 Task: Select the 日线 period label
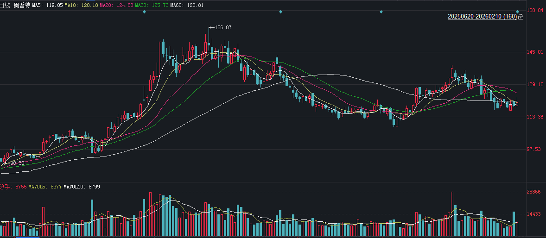click(x=5, y=4)
